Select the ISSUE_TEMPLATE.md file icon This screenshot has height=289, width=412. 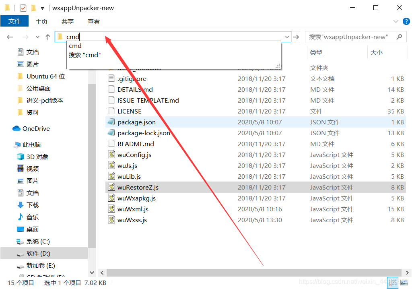pyautogui.click(x=111, y=100)
